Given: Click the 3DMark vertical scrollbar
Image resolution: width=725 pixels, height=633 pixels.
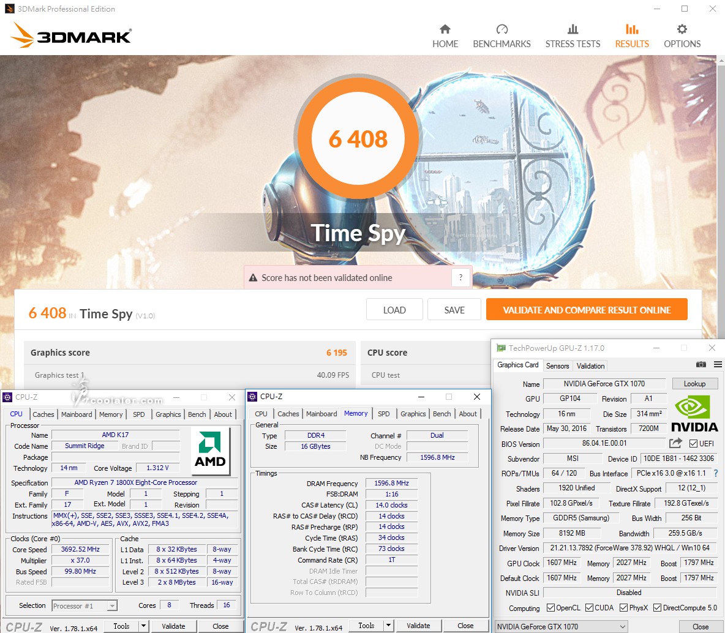Looking at the screenshot, I should (721, 199).
